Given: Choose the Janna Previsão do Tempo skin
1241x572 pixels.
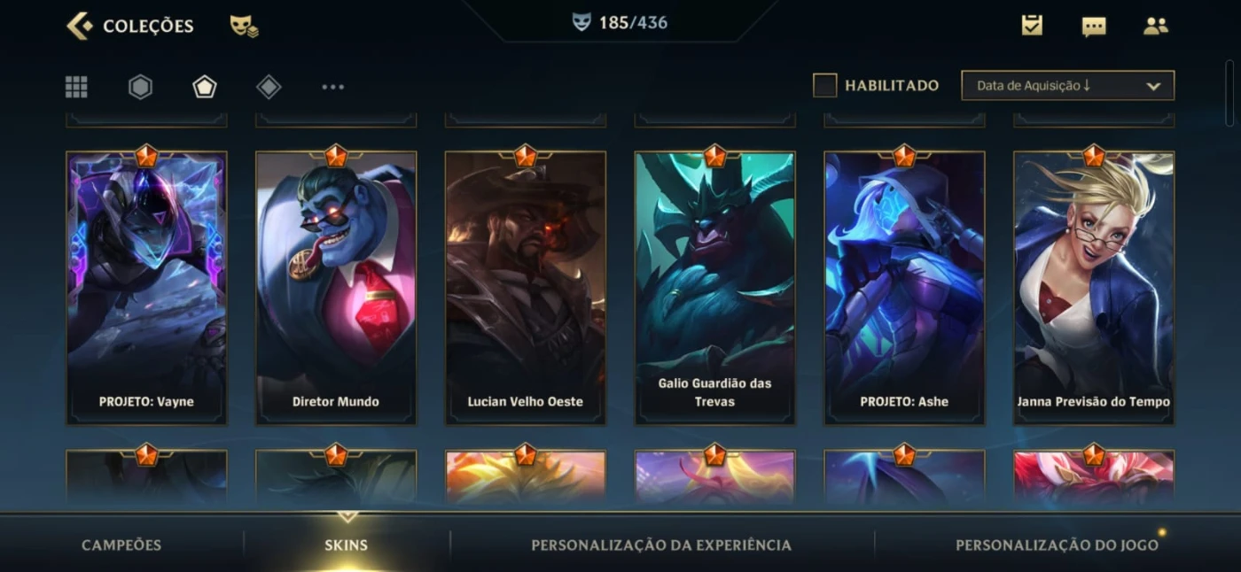Looking at the screenshot, I should coord(1094,288).
